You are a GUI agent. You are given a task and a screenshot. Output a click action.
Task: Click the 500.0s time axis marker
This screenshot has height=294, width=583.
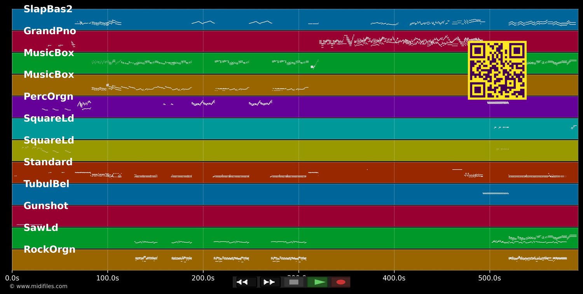[489, 278]
